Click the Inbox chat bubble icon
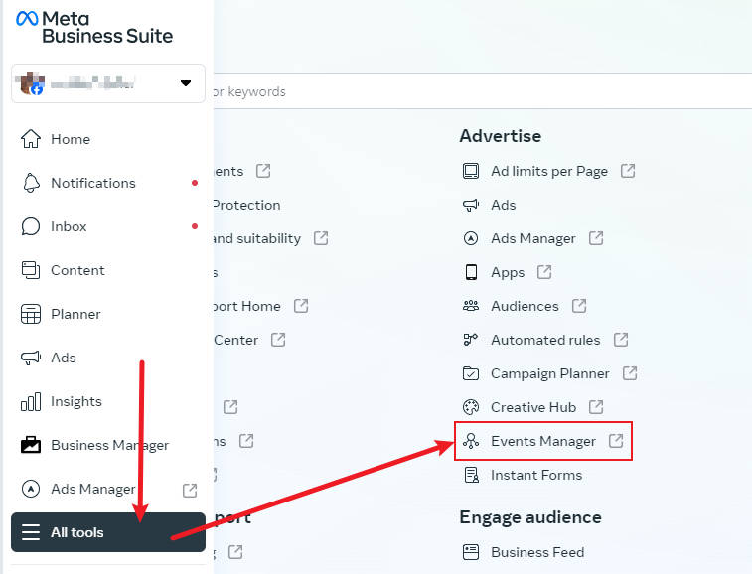Viewport: 752px width, 574px height. click(31, 226)
